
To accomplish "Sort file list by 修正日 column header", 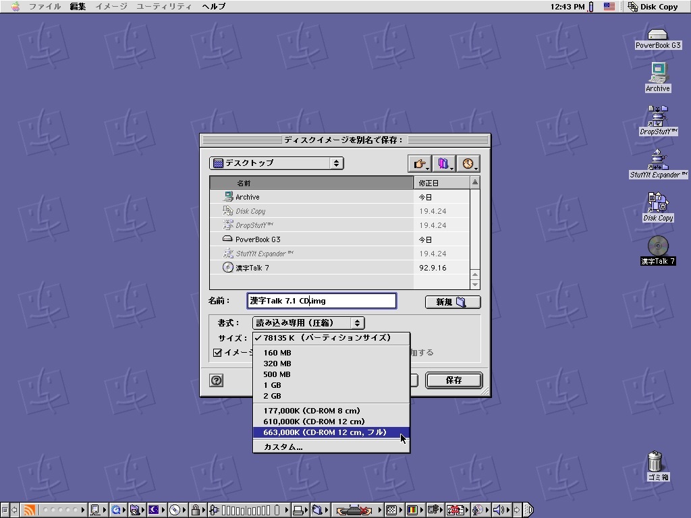I will click(x=441, y=183).
